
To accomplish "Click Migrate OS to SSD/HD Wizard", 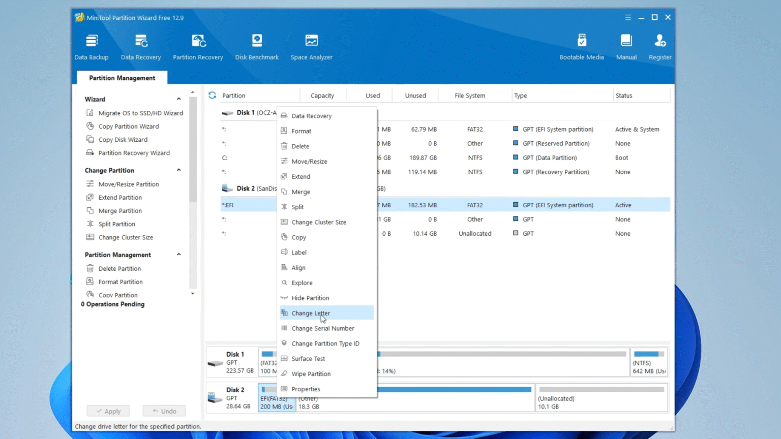I will (x=140, y=113).
